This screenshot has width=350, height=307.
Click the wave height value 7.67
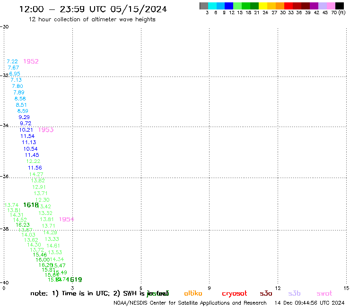[13, 68]
